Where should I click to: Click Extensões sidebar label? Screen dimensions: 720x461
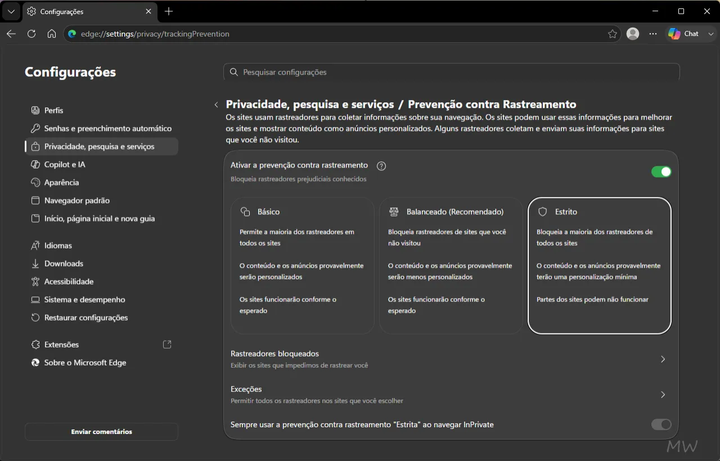(x=62, y=345)
